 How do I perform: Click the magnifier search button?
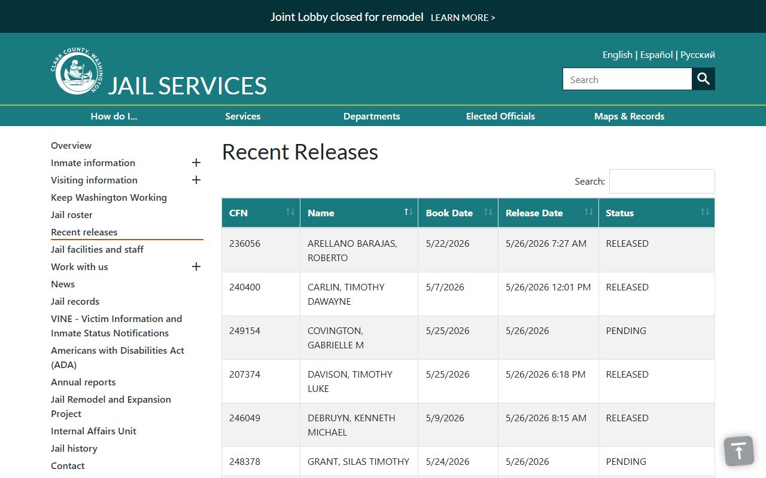click(703, 79)
